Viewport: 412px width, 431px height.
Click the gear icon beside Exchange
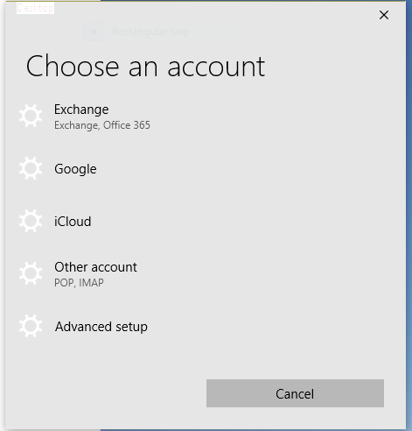(x=31, y=116)
